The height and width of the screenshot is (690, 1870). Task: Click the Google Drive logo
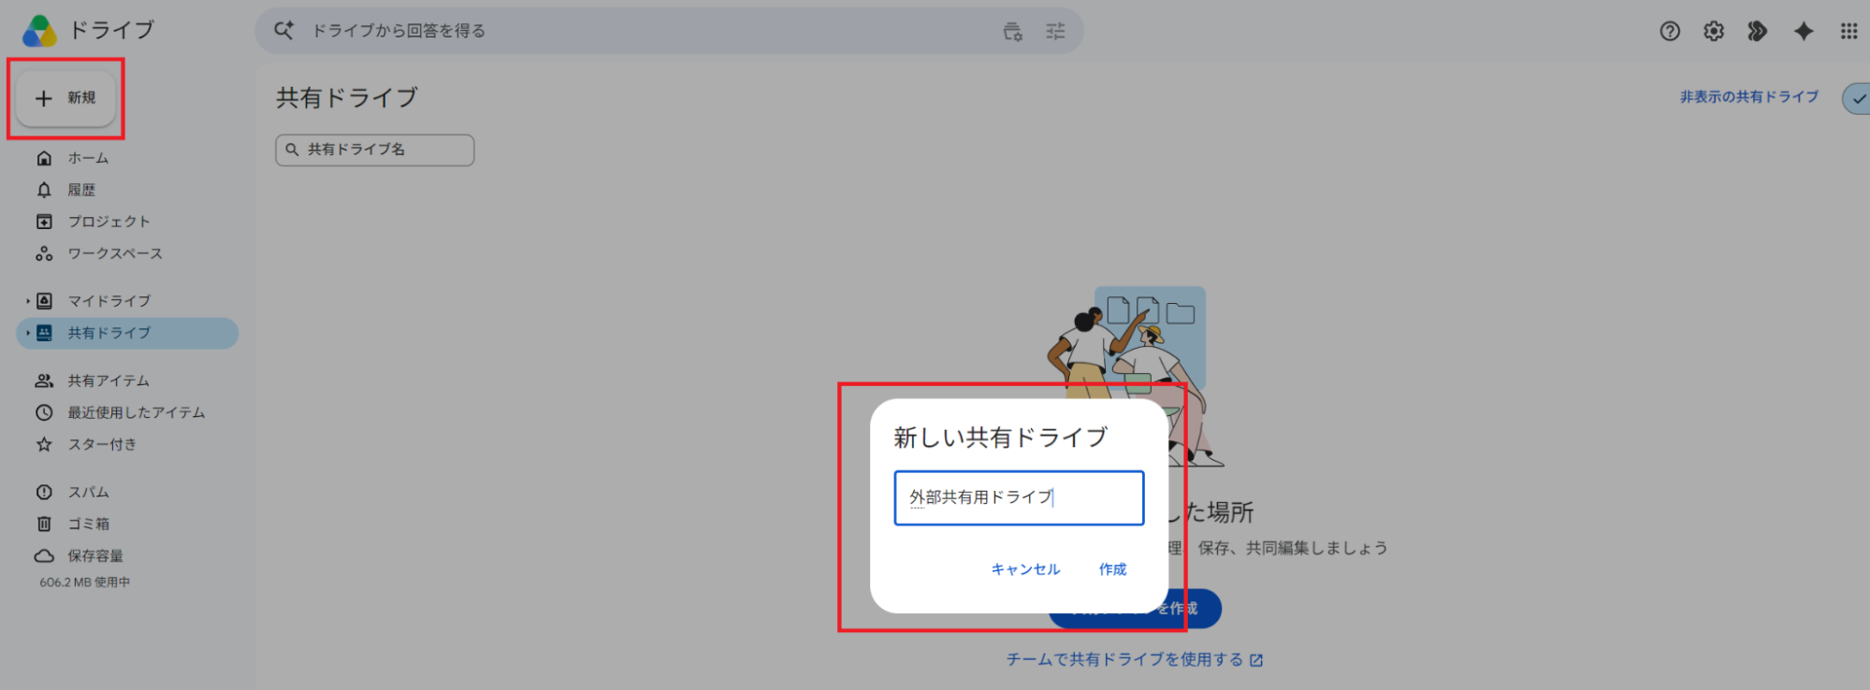[x=40, y=31]
